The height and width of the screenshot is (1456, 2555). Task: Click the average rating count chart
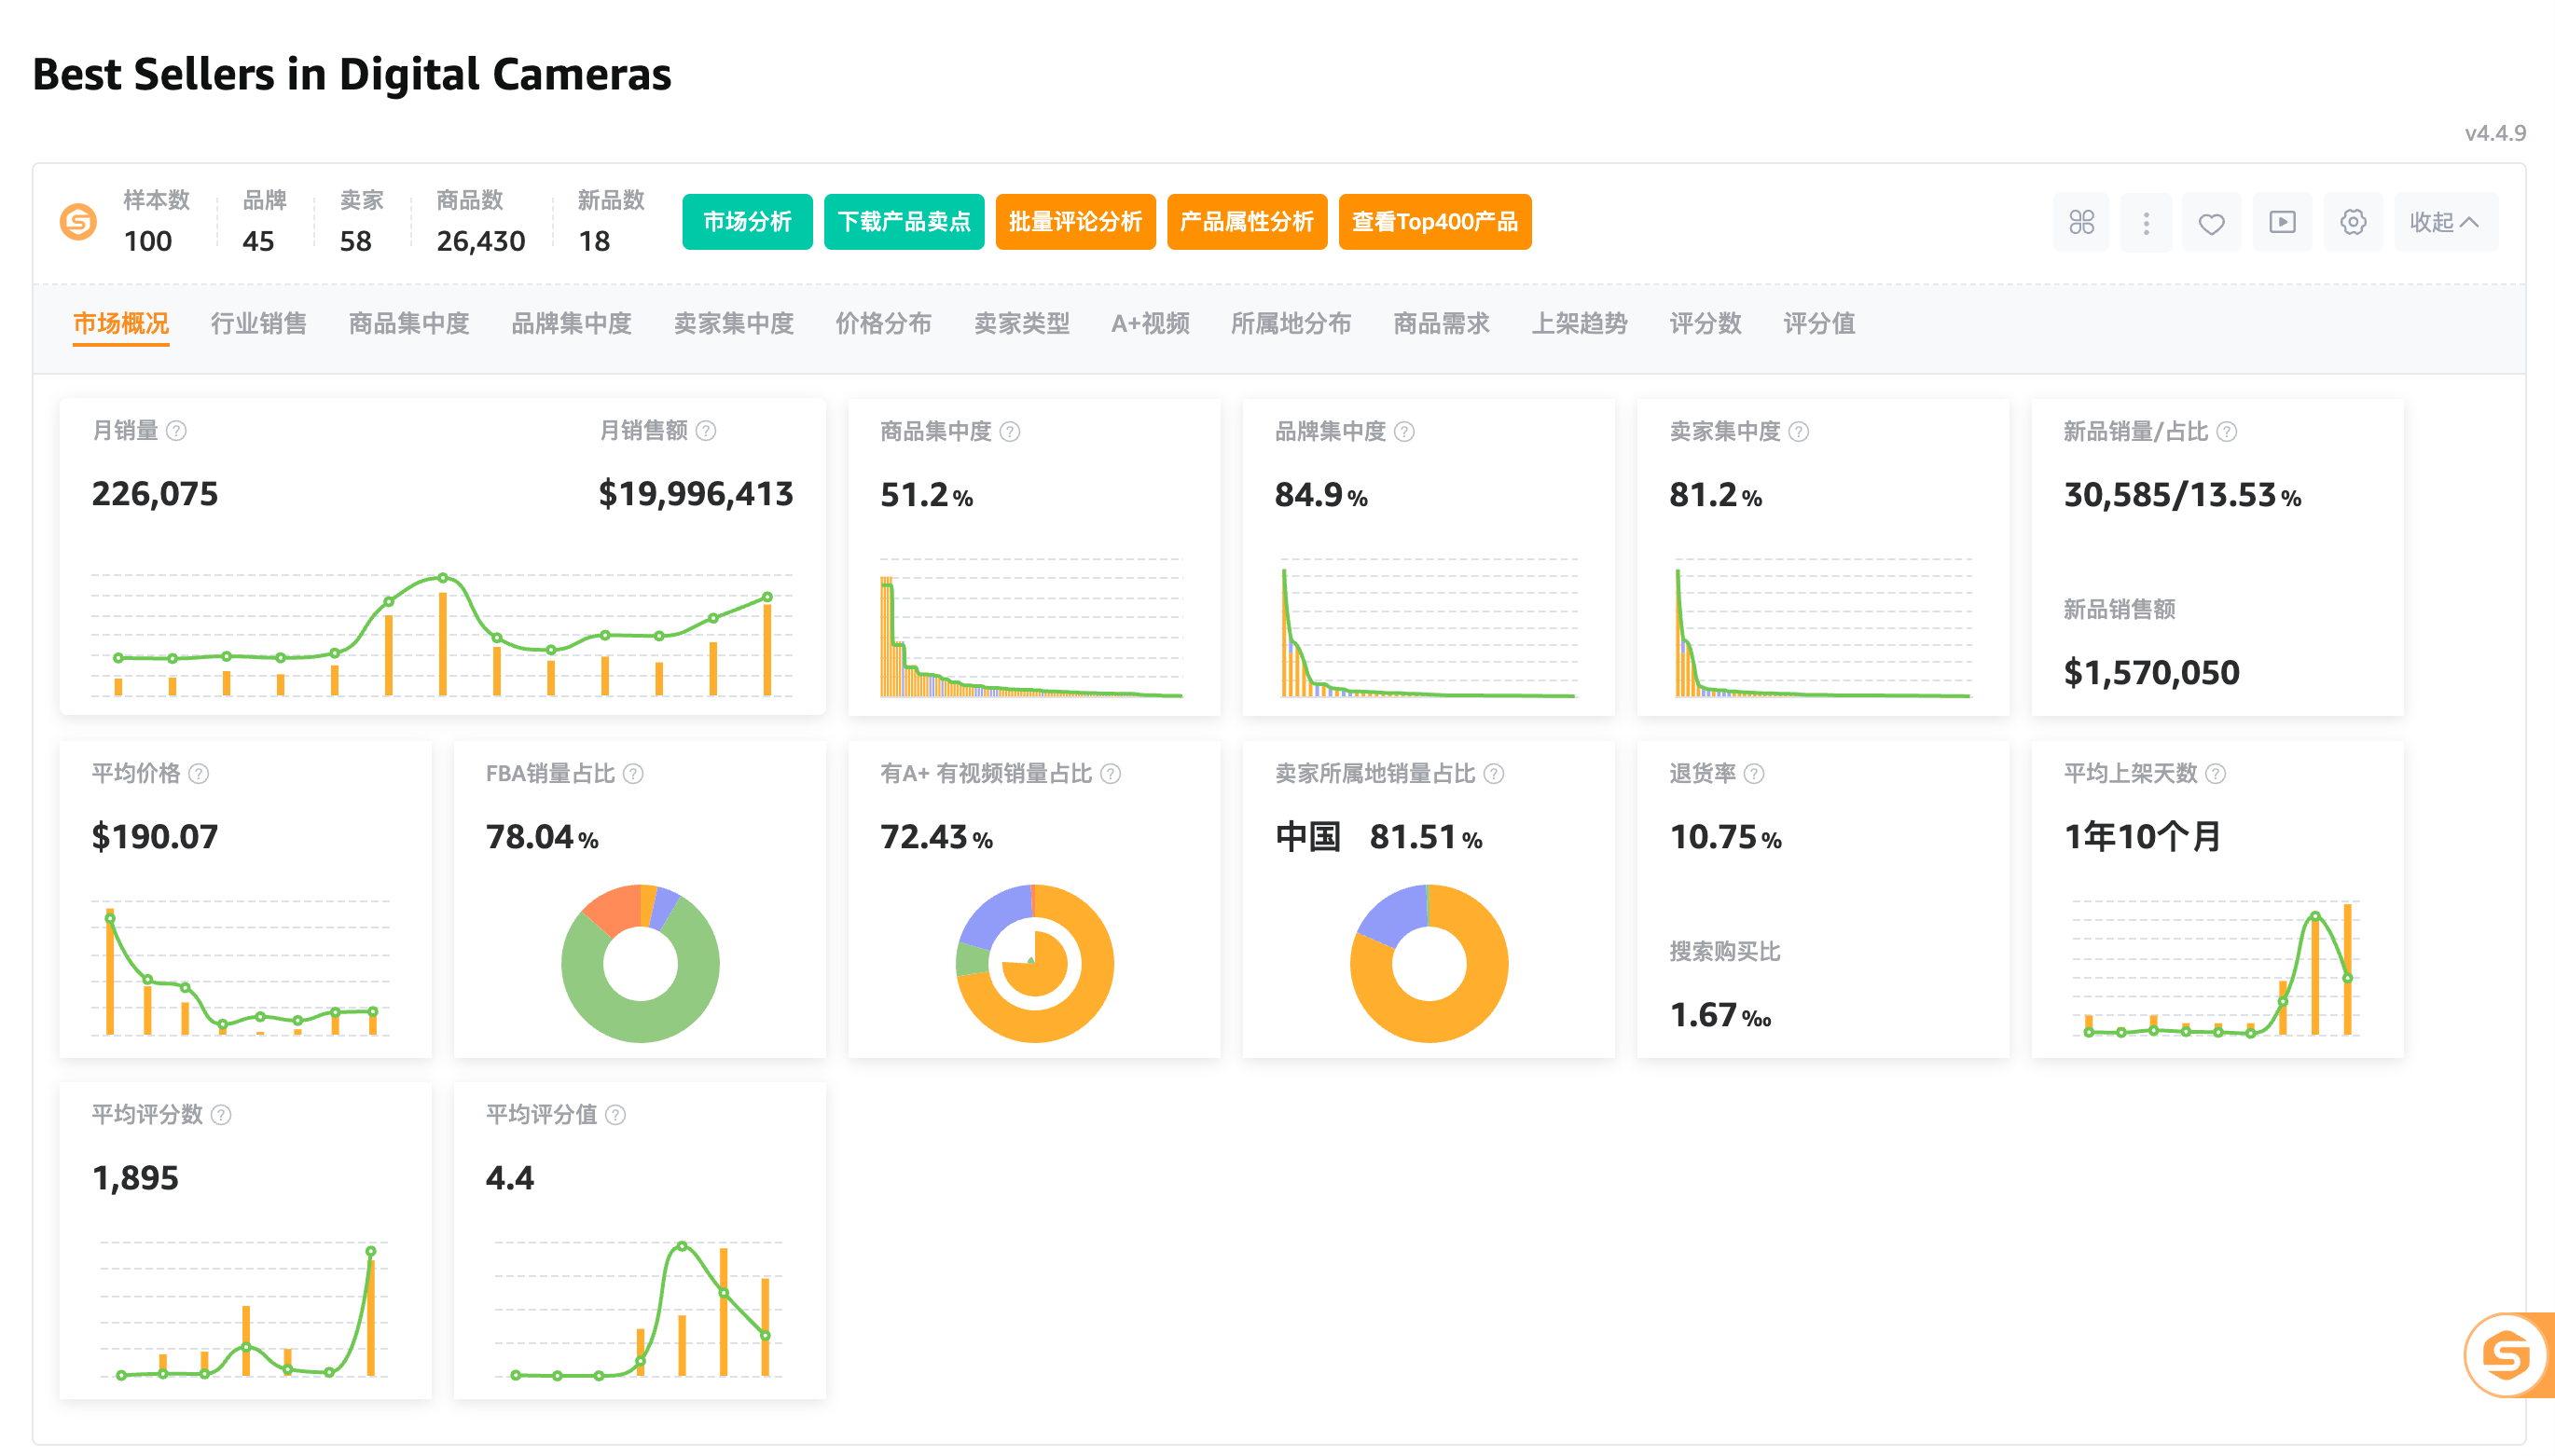click(x=244, y=1310)
